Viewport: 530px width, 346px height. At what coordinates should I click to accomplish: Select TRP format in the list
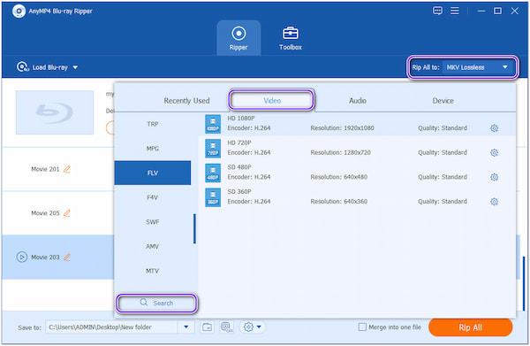(153, 124)
